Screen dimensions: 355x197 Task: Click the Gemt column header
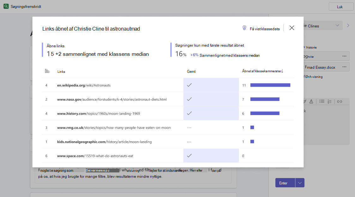(x=191, y=71)
